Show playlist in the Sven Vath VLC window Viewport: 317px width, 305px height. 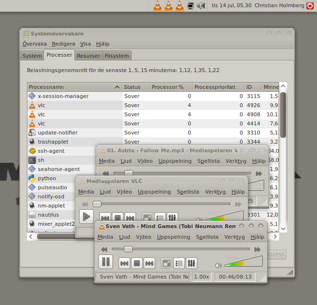click(179, 263)
